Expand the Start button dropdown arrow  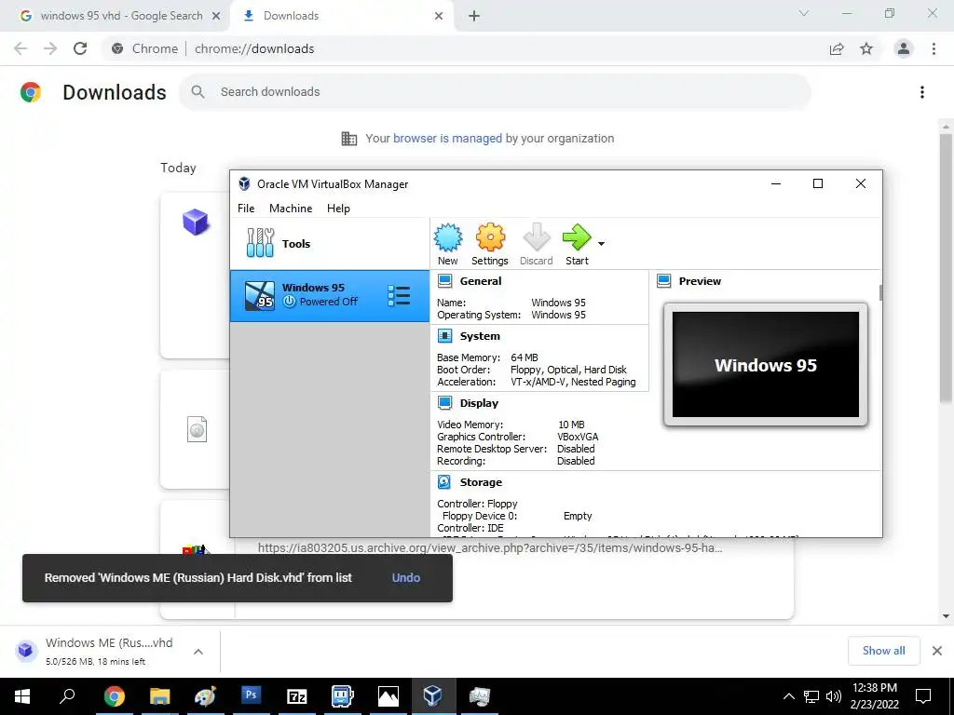pyautogui.click(x=601, y=244)
